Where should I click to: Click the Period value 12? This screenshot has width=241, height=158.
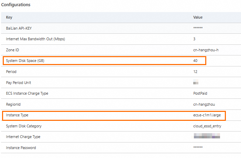tap(195, 72)
